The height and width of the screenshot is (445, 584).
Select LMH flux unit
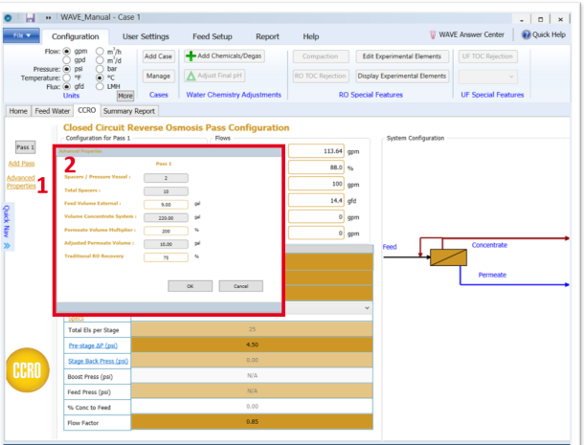click(x=100, y=87)
